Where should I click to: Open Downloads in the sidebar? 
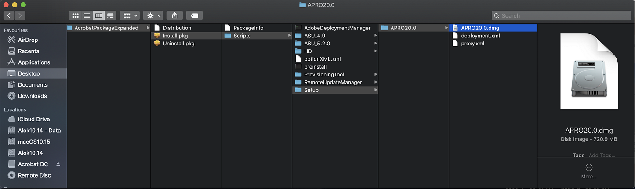coord(33,96)
